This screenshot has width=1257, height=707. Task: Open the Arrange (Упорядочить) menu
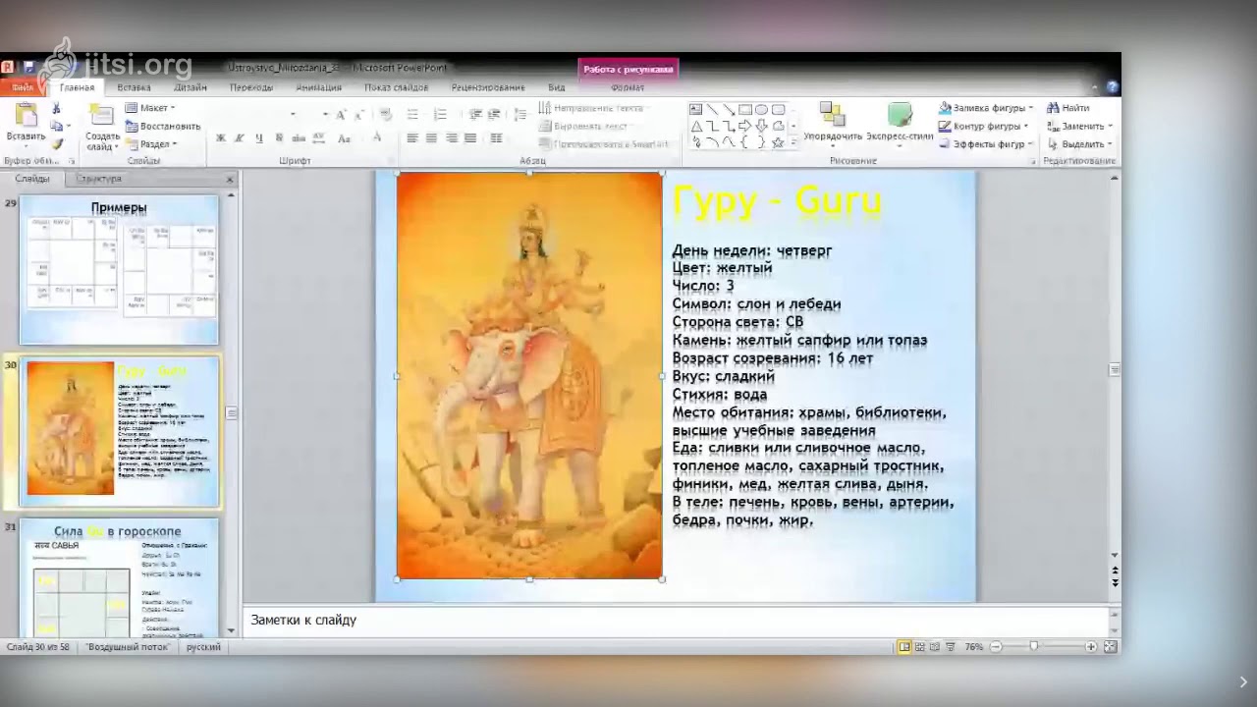coord(833,123)
